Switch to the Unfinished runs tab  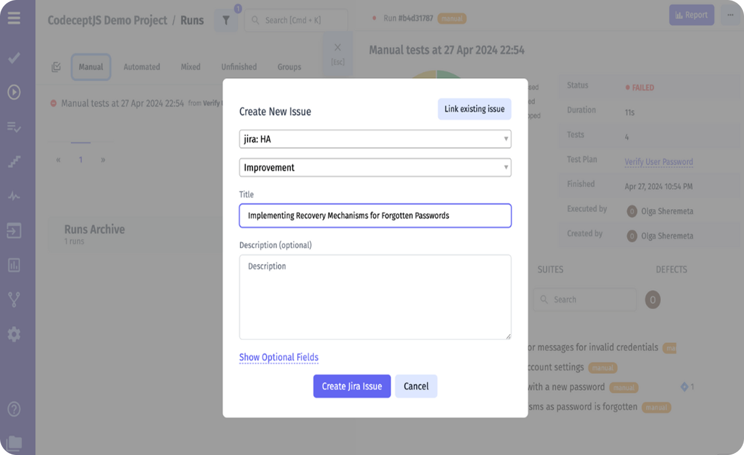point(239,67)
